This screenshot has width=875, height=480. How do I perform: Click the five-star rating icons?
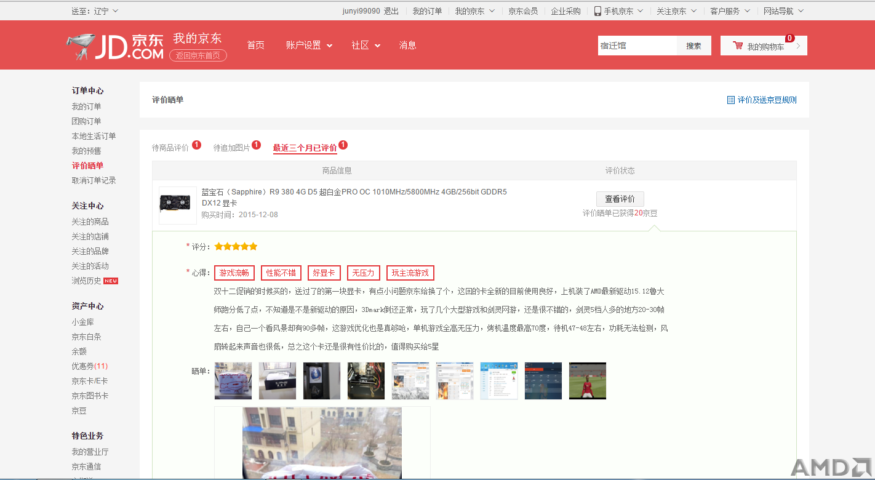click(236, 246)
